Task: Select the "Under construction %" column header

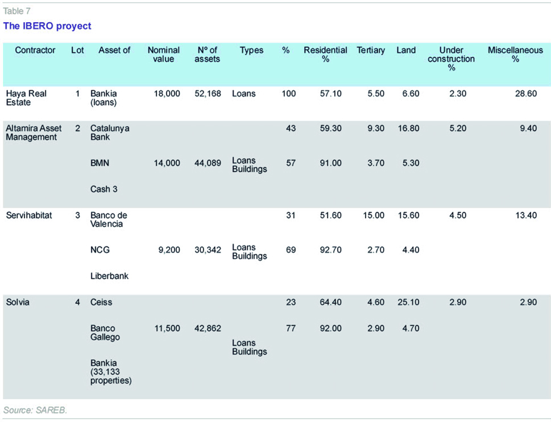Action: pyautogui.click(x=451, y=59)
